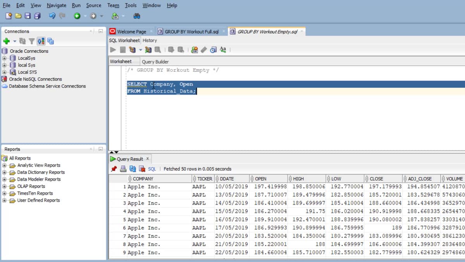Click the SQL link in Query Result toolbar
The width and height of the screenshot is (465, 262).
[152, 169]
